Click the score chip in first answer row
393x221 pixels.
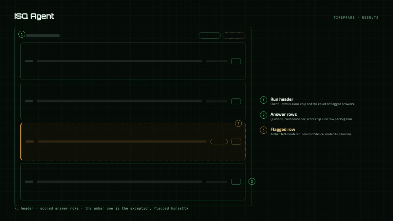click(236, 61)
